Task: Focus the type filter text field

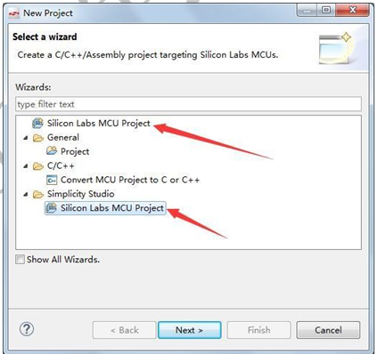Action: tap(188, 104)
